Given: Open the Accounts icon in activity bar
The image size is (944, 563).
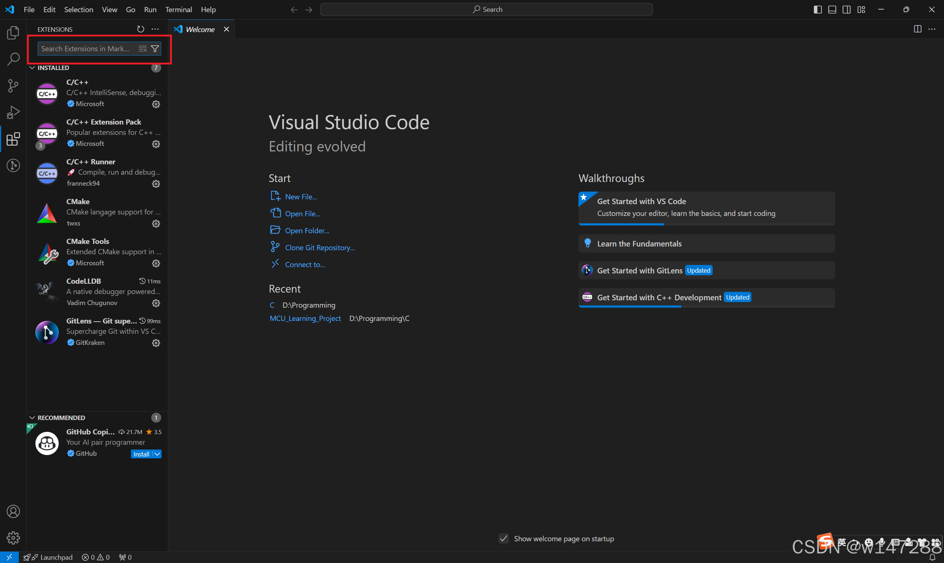Looking at the screenshot, I should click(x=13, y=511).
